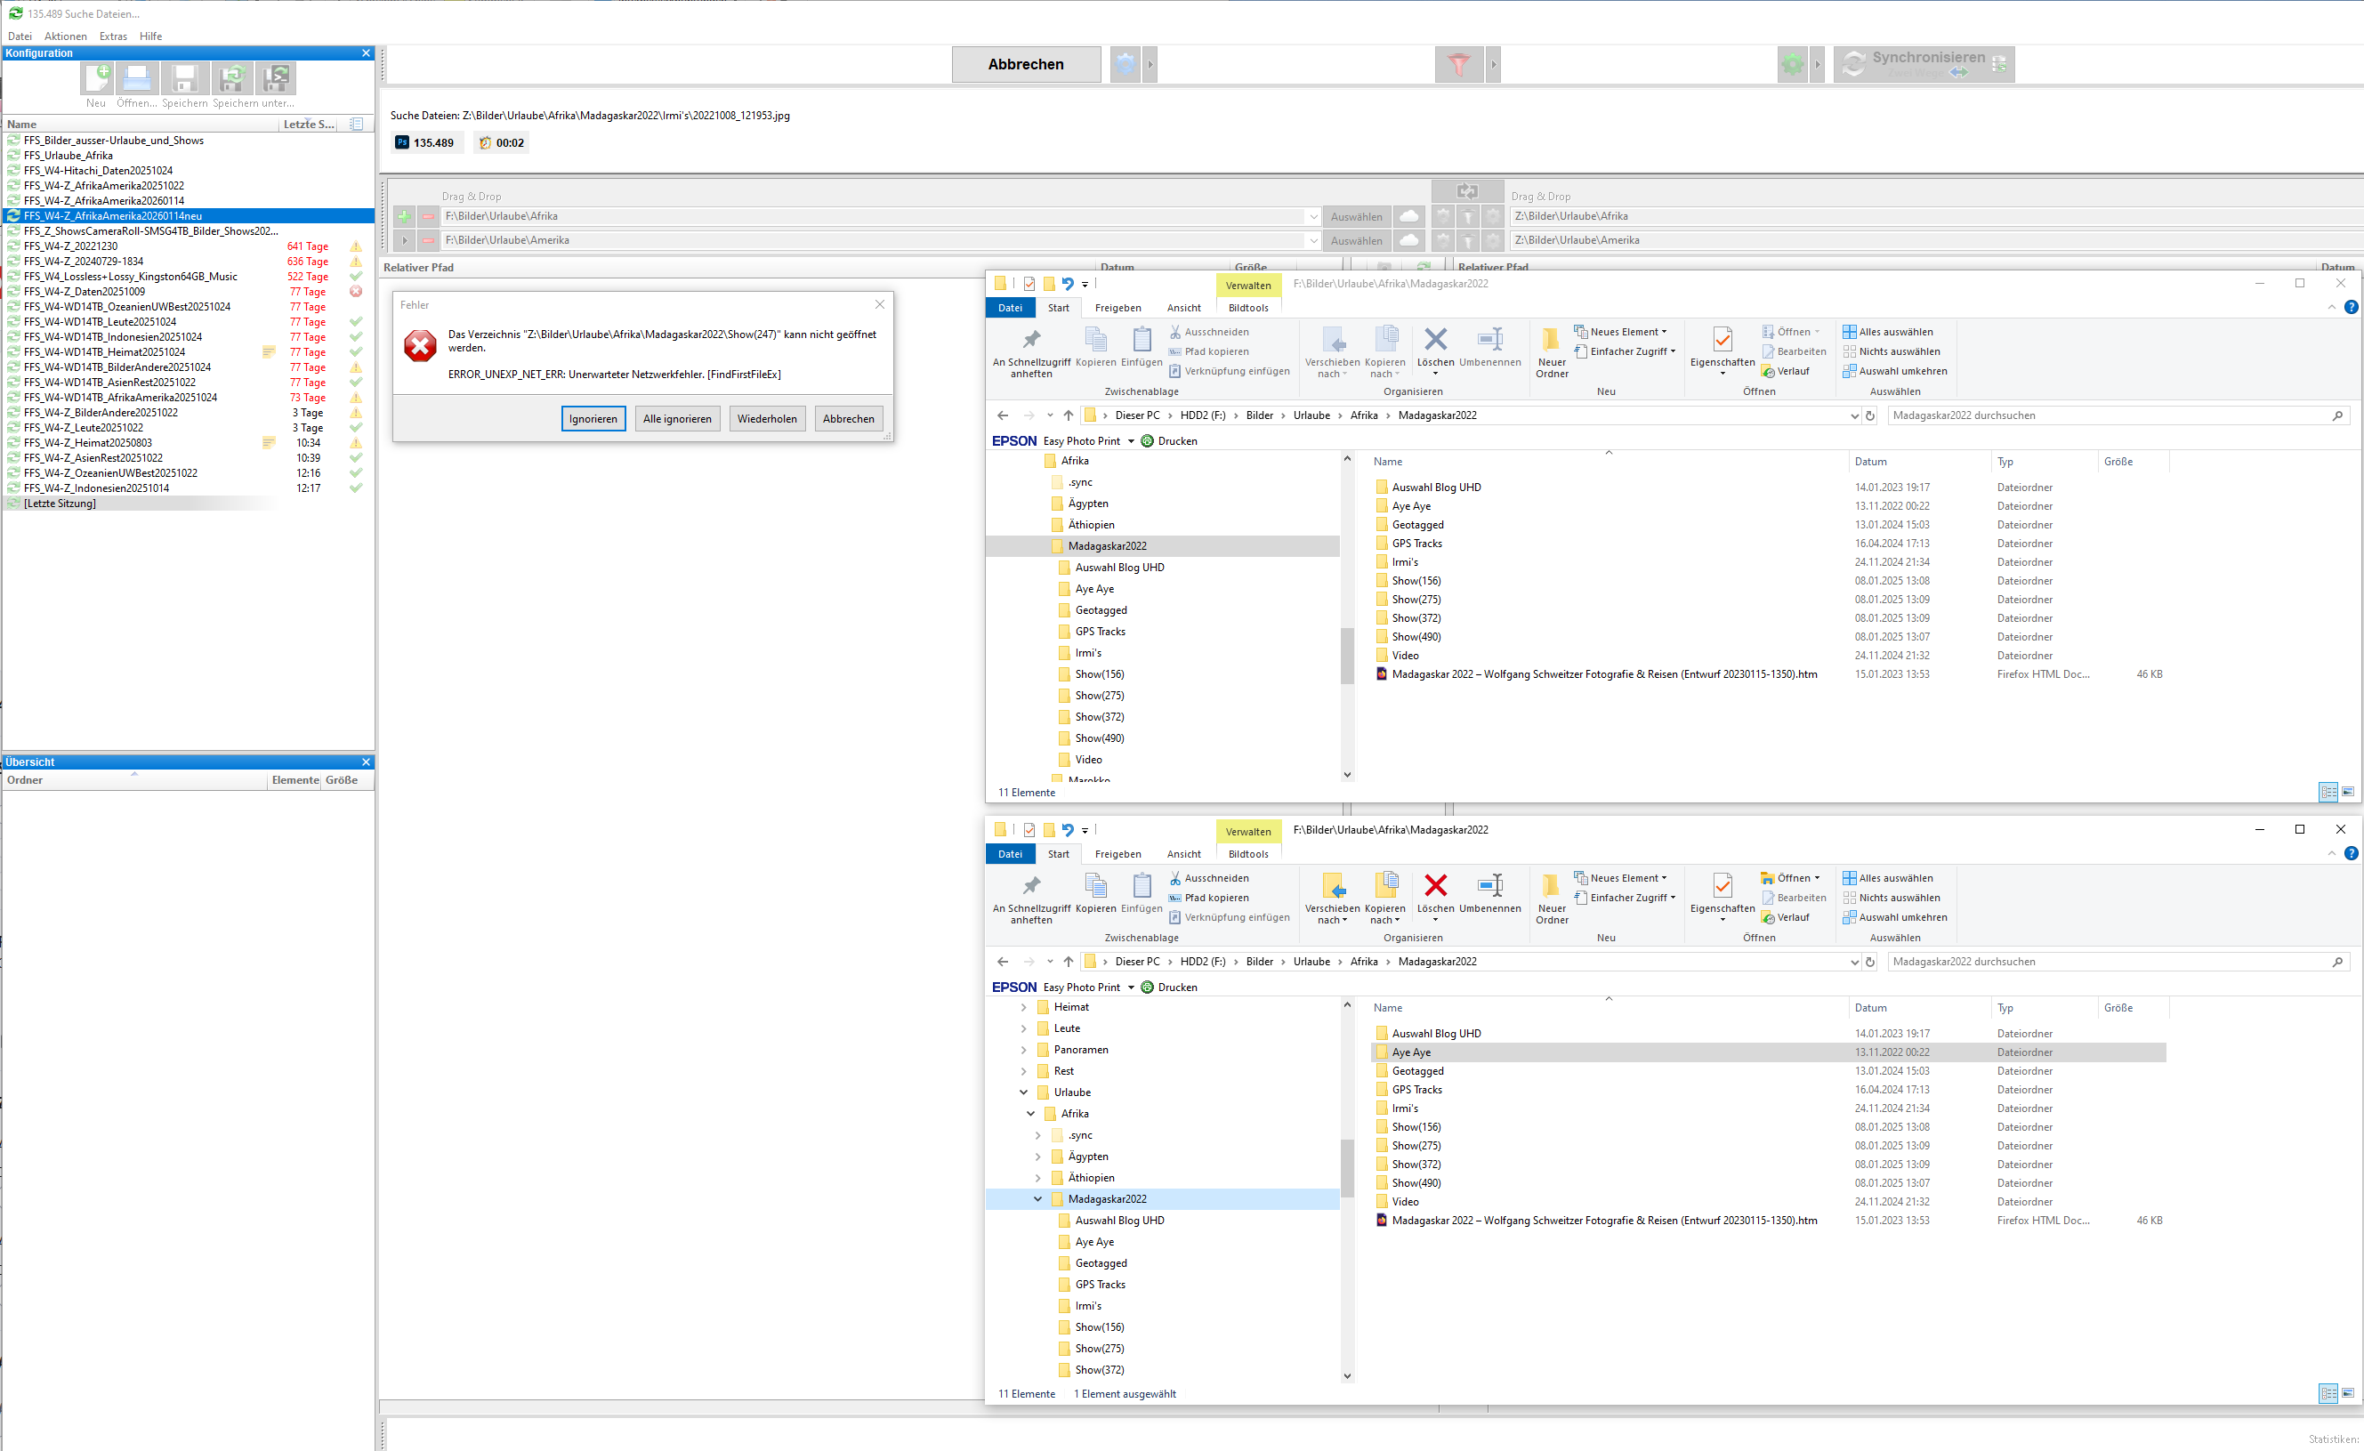Click the save as batch job icon
2364x1451 pixels.
pos(277,78)
